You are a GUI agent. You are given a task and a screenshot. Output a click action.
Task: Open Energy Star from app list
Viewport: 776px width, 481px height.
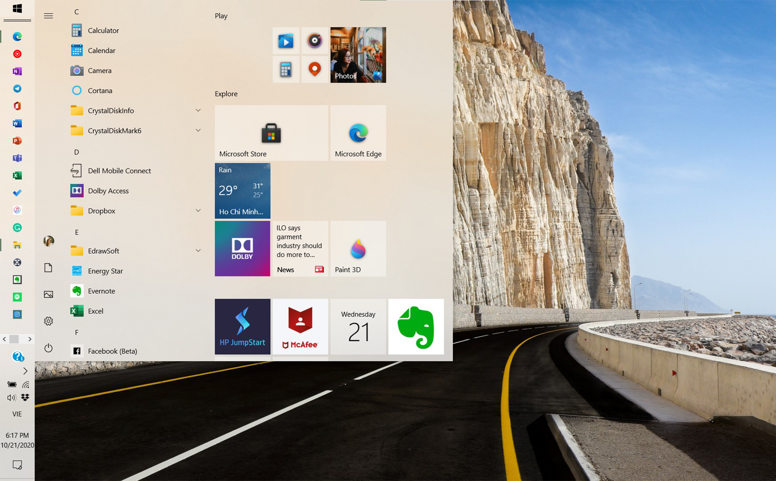pos(136,271)
